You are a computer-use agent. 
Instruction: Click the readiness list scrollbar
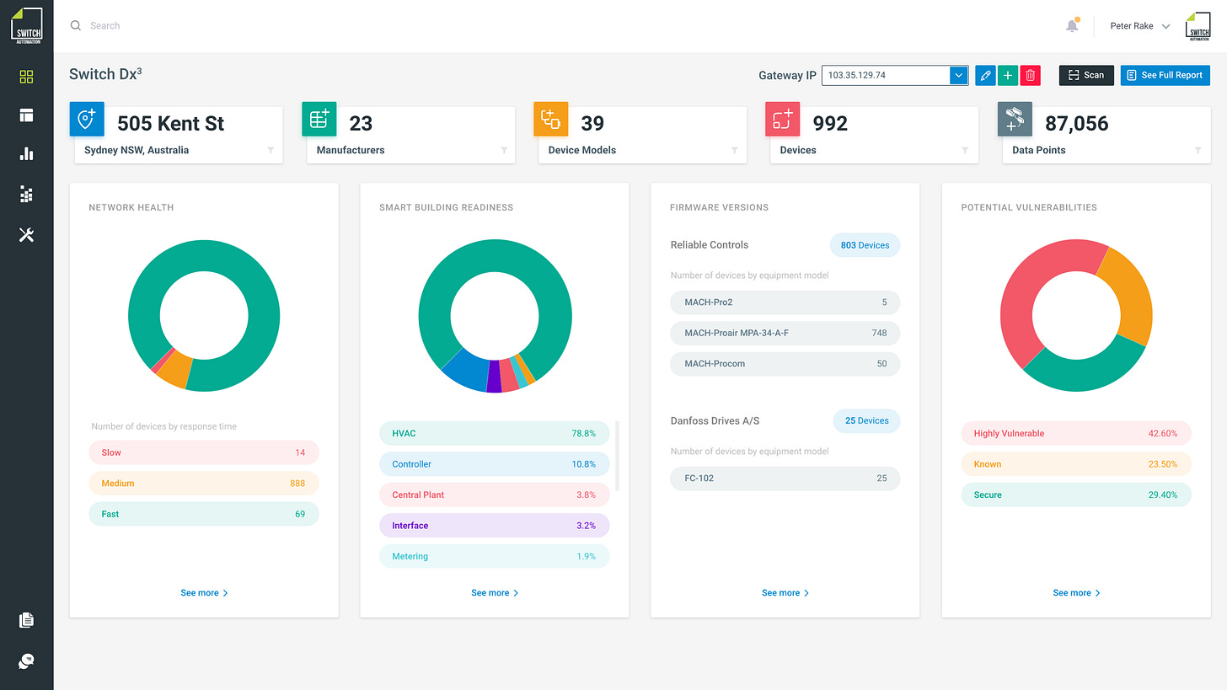[x=618, y=456]
